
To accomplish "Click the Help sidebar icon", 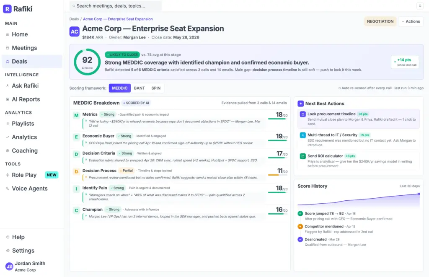I will pyautogui.click(x=8, y=237).
